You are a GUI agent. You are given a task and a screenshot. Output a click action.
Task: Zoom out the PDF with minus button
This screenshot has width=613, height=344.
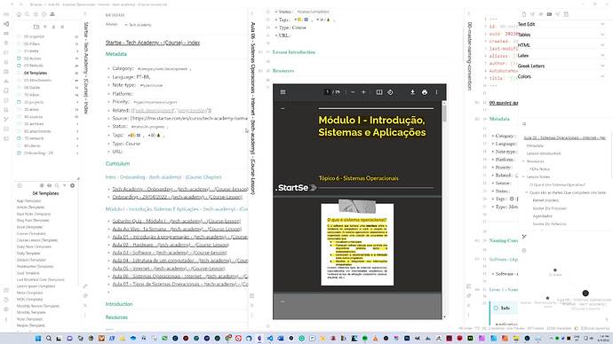point(353,92)
